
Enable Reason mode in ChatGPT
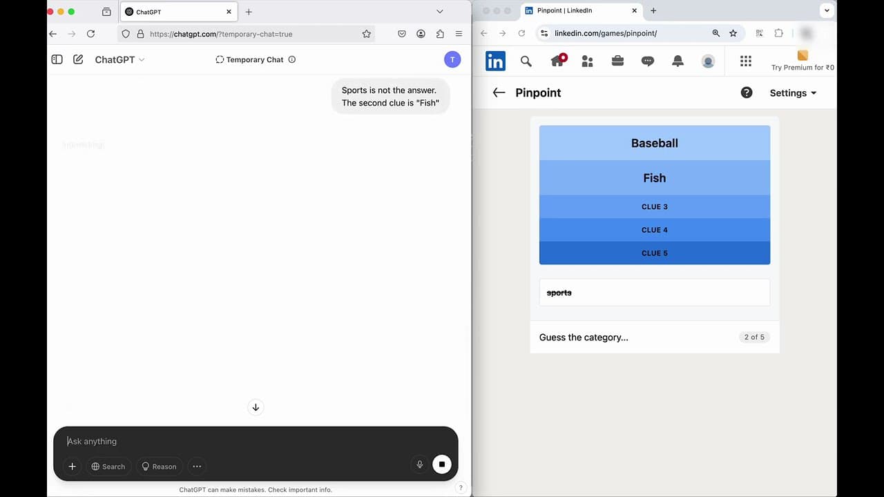[159, 467]
